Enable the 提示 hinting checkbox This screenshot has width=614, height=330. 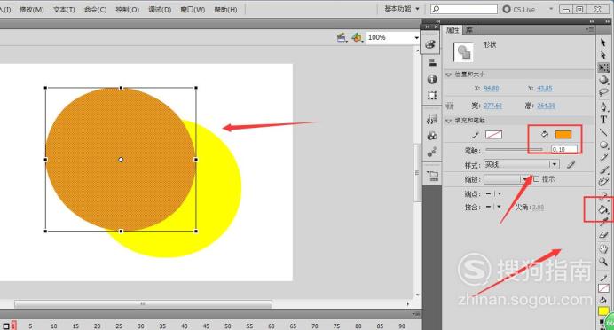[x=537, y=179]
